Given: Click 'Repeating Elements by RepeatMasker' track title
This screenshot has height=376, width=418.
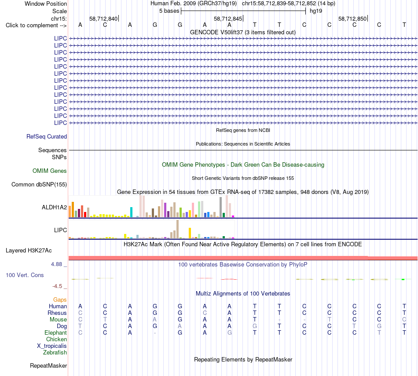Looking at the screenshot, I should pos(243,359).
